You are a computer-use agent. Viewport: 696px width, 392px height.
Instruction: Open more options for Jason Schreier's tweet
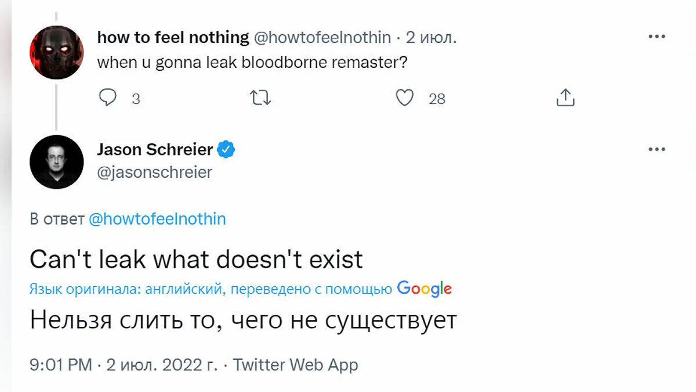click(657, 149)
